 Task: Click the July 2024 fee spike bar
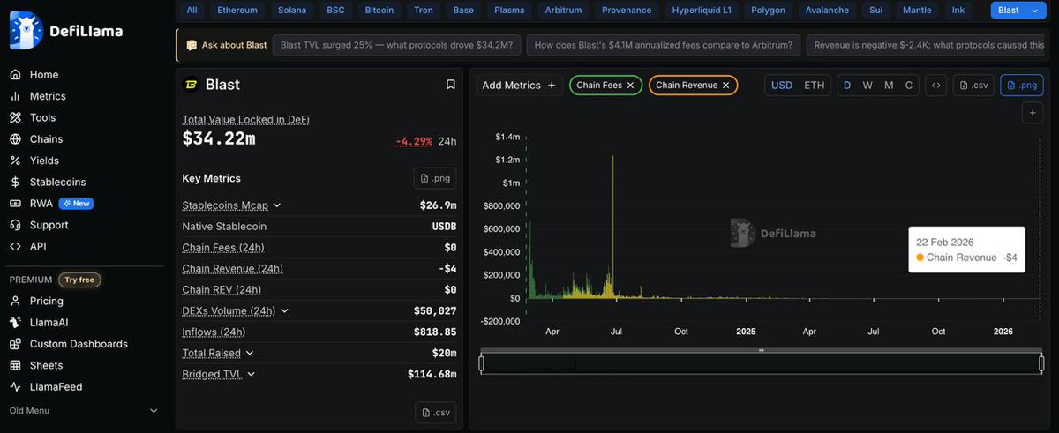pos(612,228)
